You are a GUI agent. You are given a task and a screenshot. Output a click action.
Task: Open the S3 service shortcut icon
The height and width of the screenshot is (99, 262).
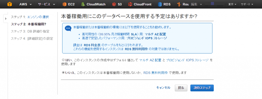(x=114, y=4)
